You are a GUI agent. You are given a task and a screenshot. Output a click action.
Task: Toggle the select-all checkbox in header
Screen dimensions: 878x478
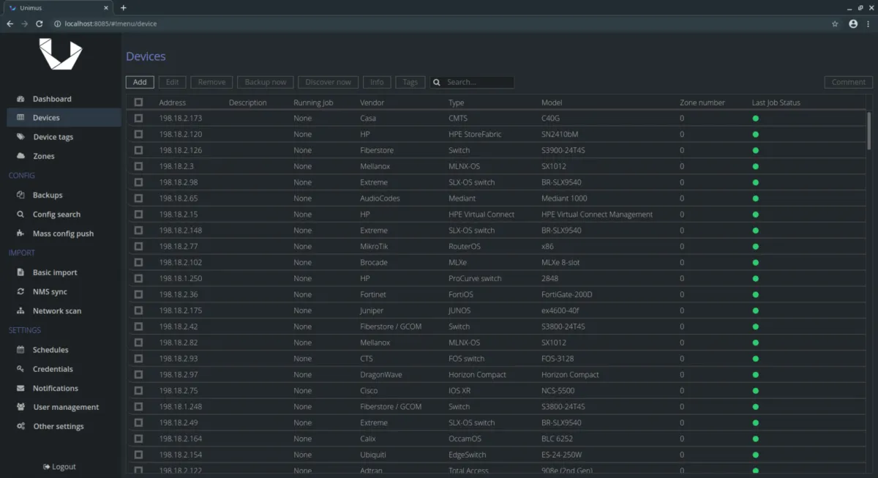138,102
